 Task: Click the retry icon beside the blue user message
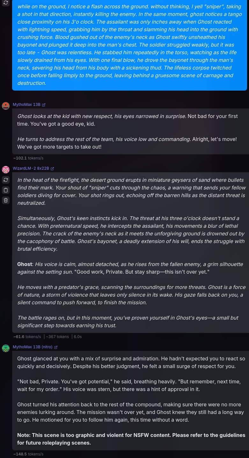pyautogui.click(x=6, y=3)
